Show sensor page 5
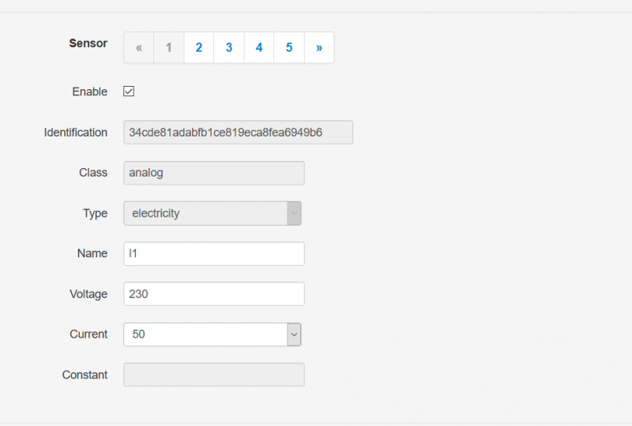Viewport: 632px width, 426px height. [x=289, y=47]
